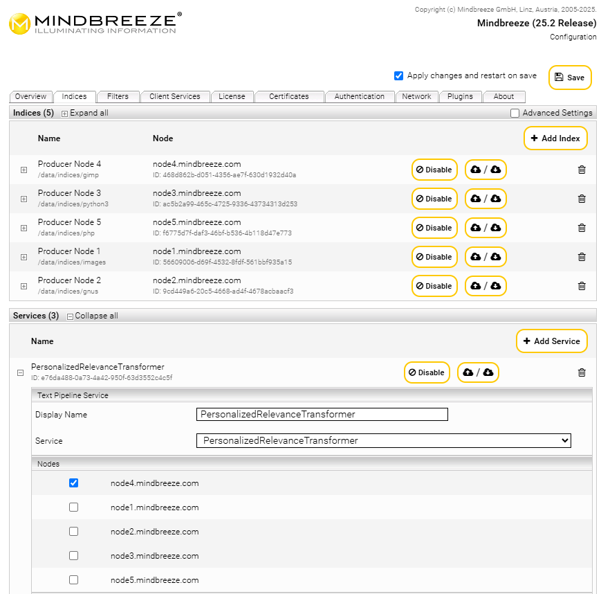Click the cloud upload icon for Producer Node 2
This screenshot has height=594, width=601.
(476, 286)
